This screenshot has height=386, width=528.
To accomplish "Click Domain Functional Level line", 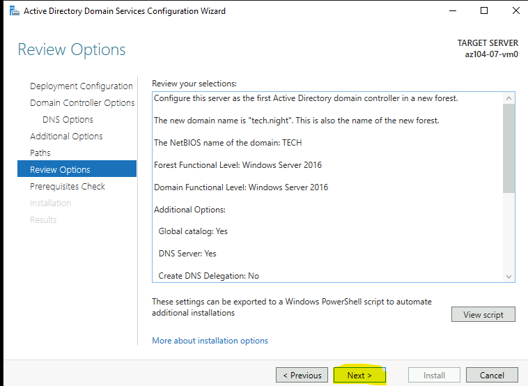I will coord(241,187).
